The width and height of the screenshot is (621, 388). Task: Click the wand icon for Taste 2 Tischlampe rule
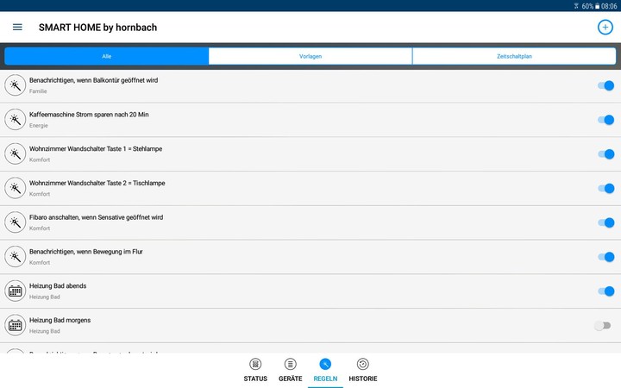[15, 188]
